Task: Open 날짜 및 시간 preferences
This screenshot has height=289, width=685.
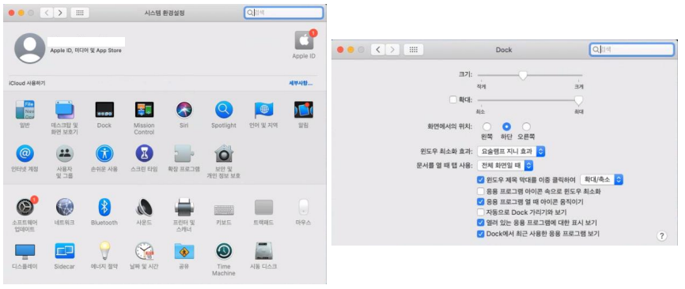Action: point(144,251)
